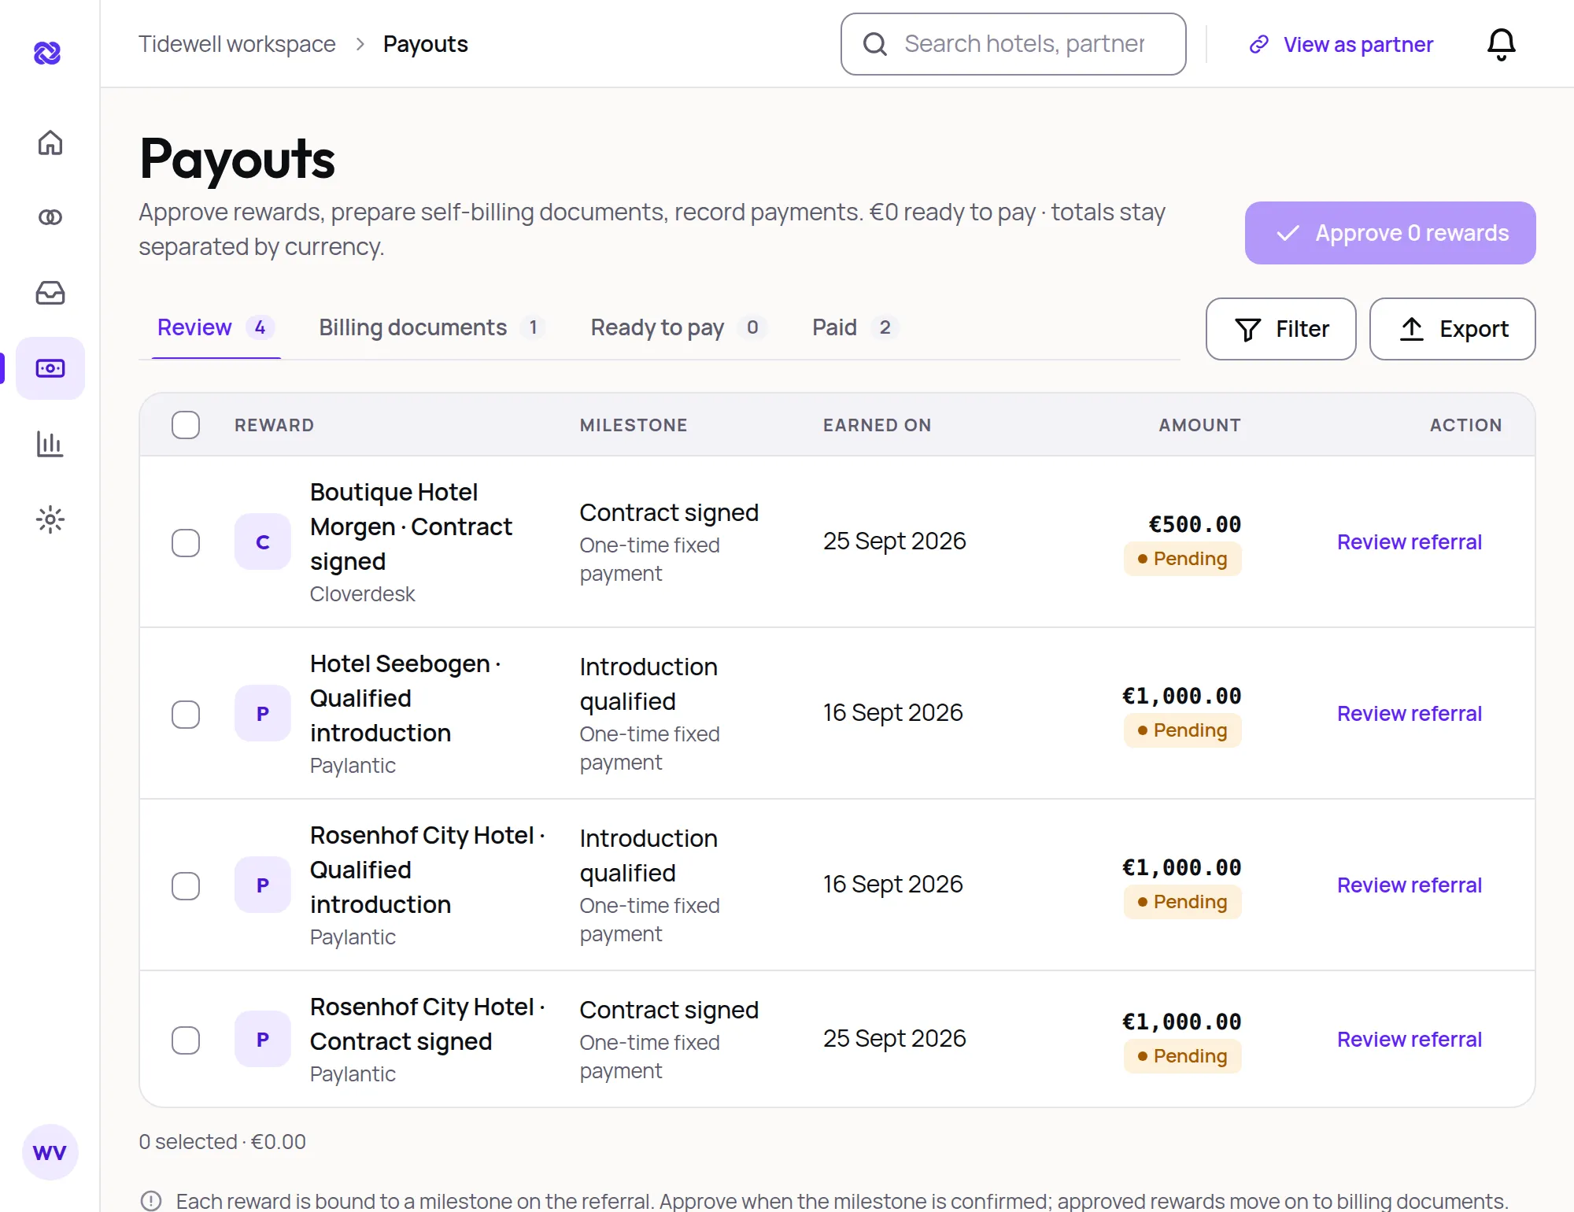This screenshot has width=1574, height=1212.
Task: Select the Payouts banknote icon in the sidebar
Action: [50, 368]
